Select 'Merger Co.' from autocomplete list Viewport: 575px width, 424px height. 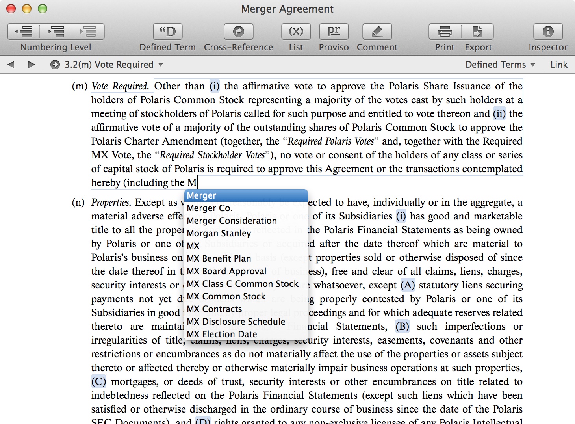(246, 208)
